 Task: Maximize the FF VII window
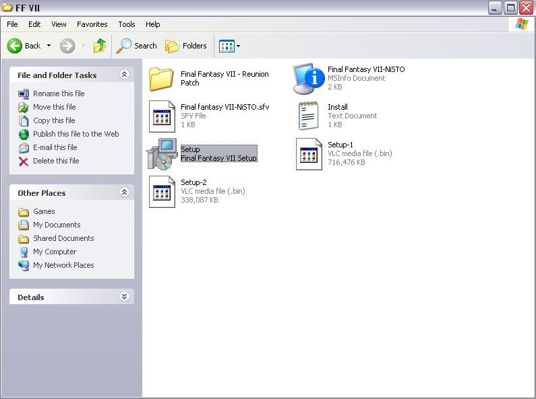tap(510, 7)
